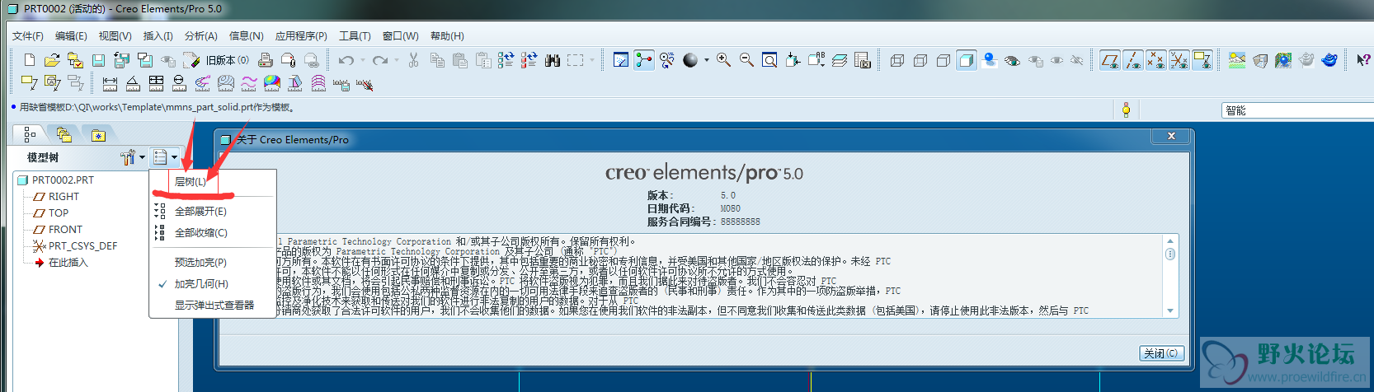The image size is (1374, 392).
Task: Zoom out with the magnifier minus icon
Action: tap(746, 60)
